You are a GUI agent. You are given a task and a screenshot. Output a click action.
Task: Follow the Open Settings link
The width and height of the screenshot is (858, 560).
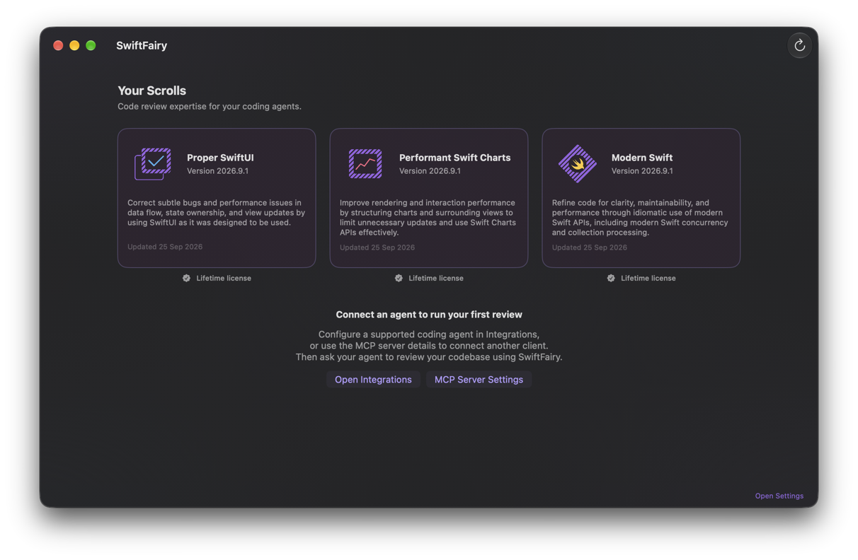tap(779, 496)
